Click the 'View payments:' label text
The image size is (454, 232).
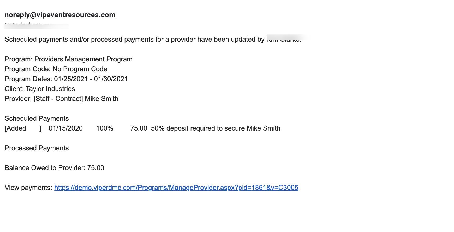coord(29,188)
